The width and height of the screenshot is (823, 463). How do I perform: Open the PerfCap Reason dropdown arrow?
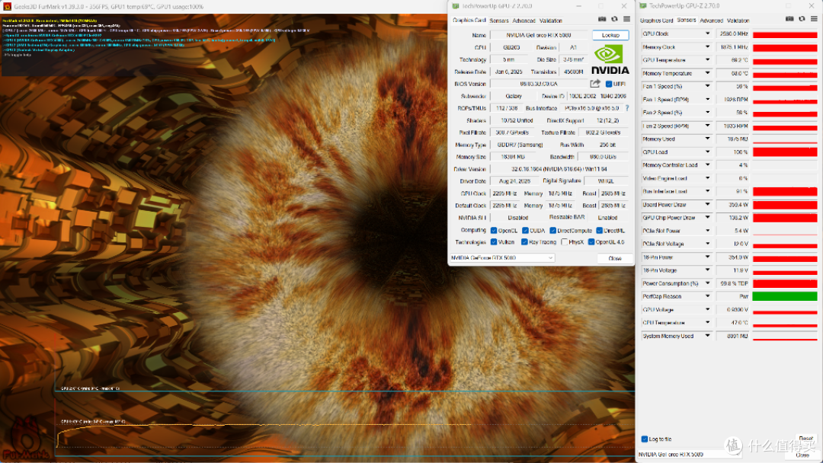707,296
